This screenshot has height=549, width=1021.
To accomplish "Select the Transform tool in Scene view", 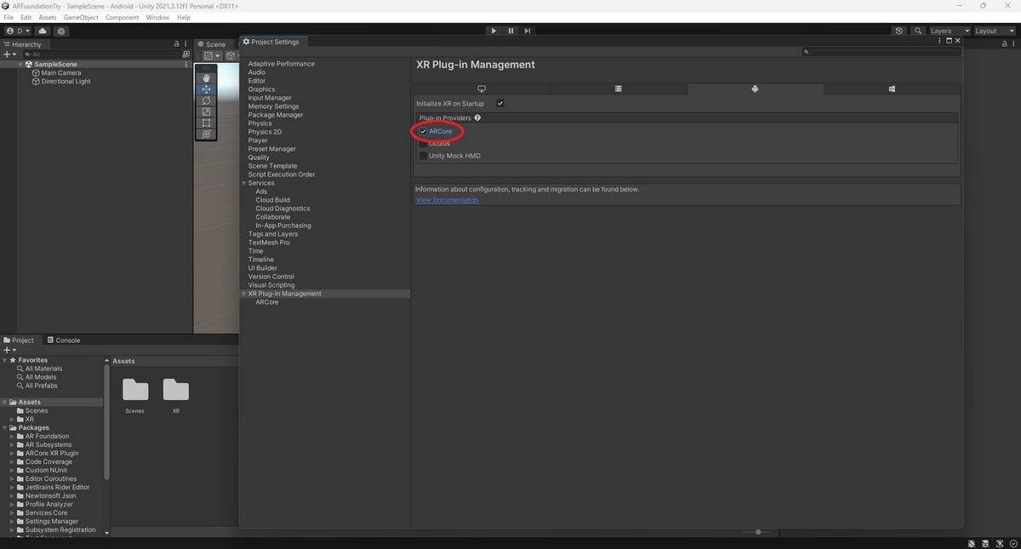I will click(206, 134).
